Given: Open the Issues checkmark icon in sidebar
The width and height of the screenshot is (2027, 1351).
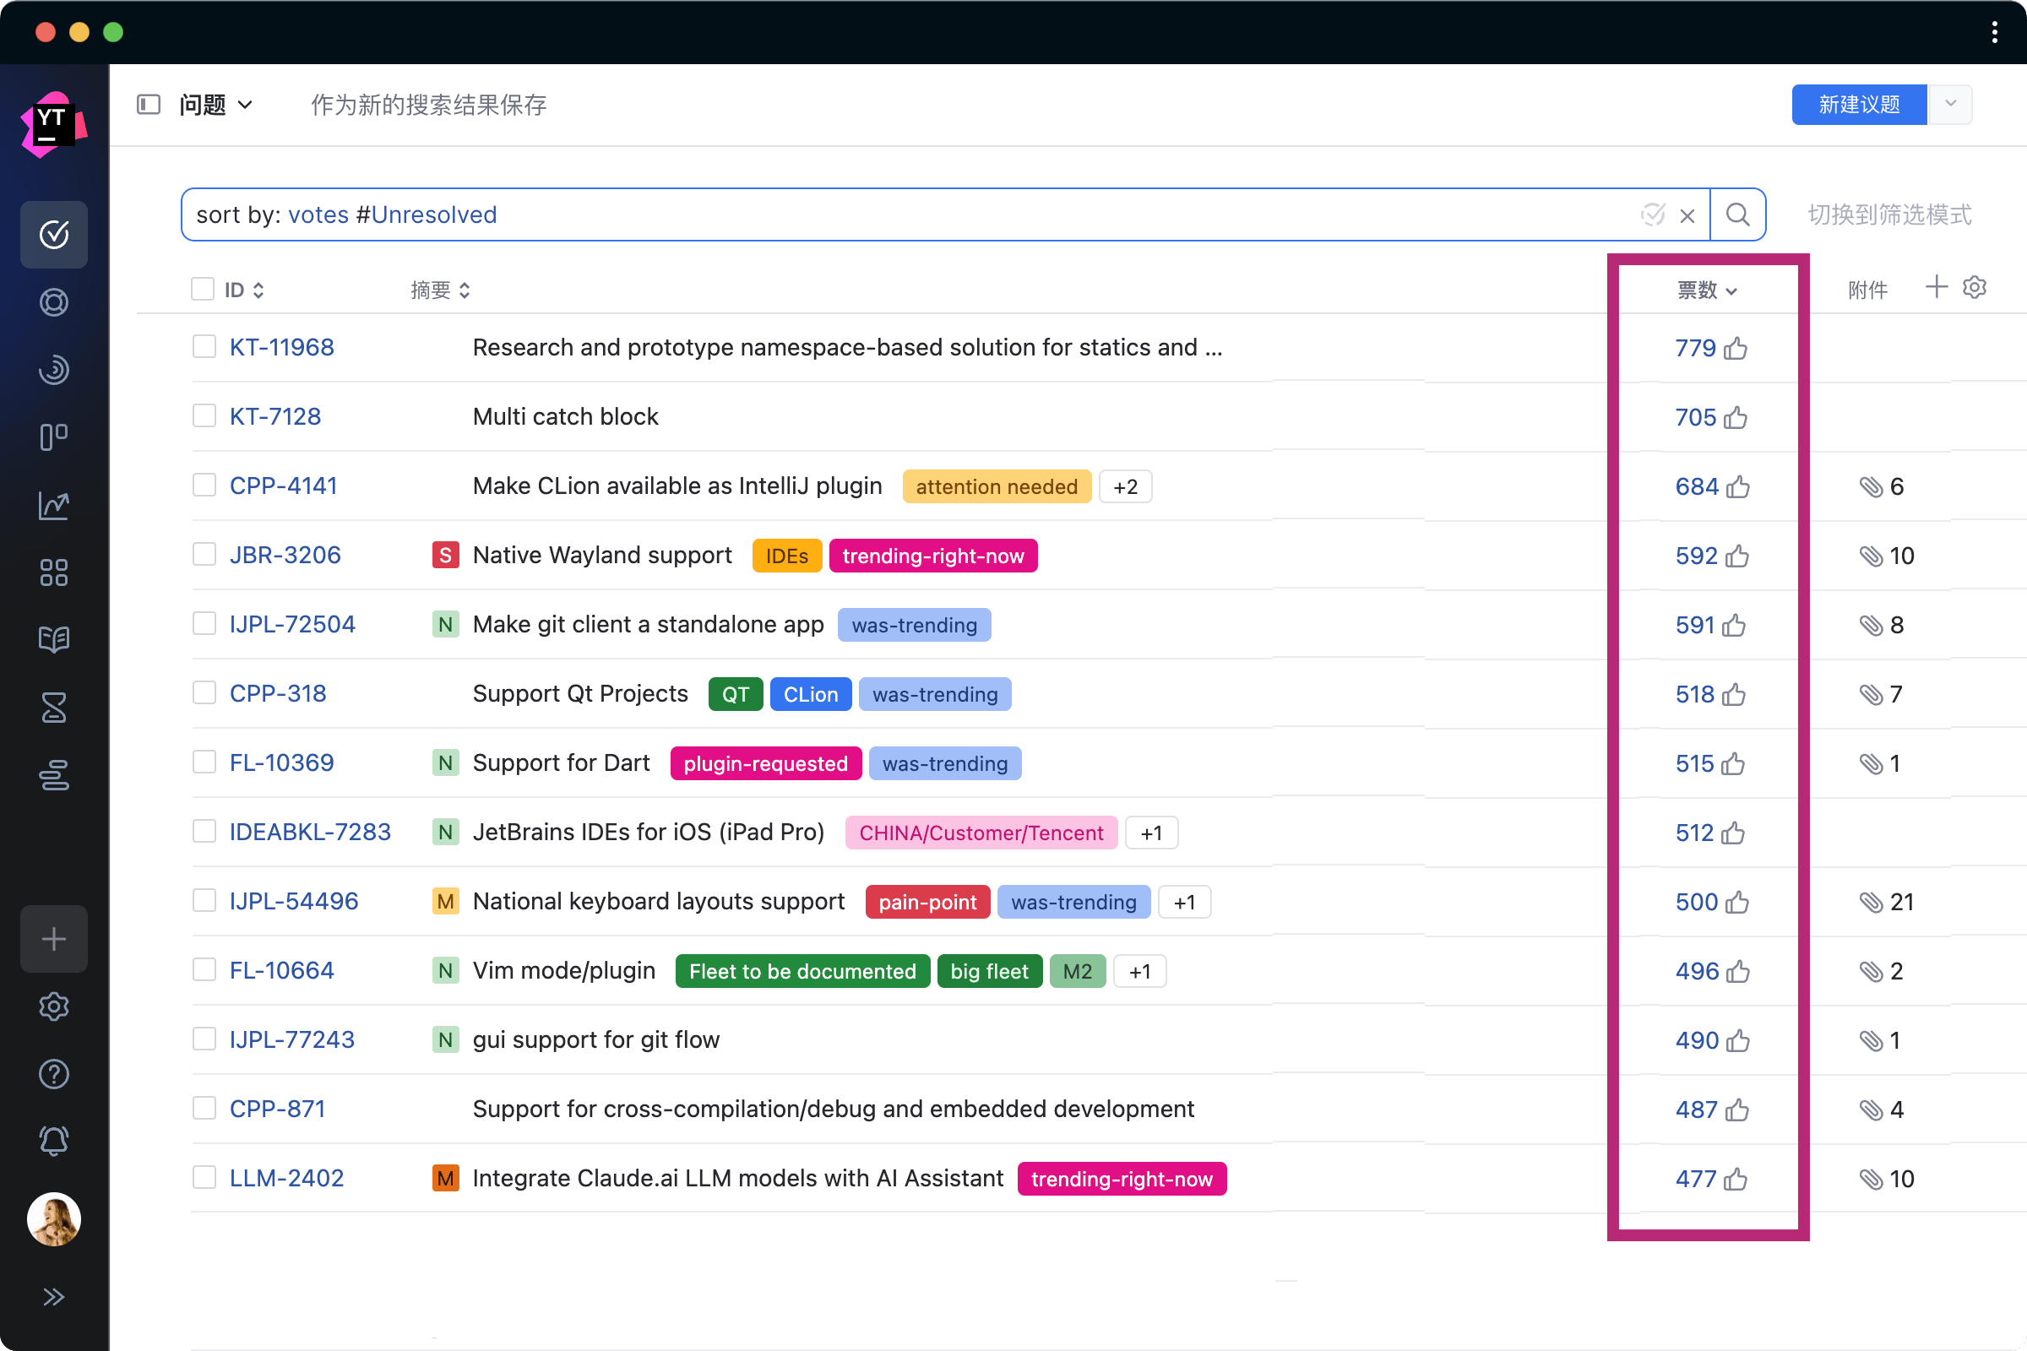Looking at the screenshot, I should [x=53, y=235].
